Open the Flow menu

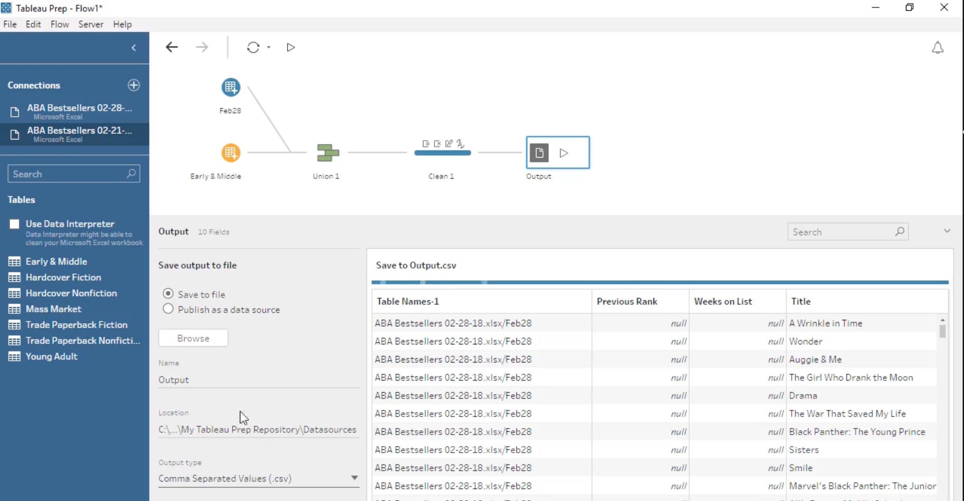point(60,24)
